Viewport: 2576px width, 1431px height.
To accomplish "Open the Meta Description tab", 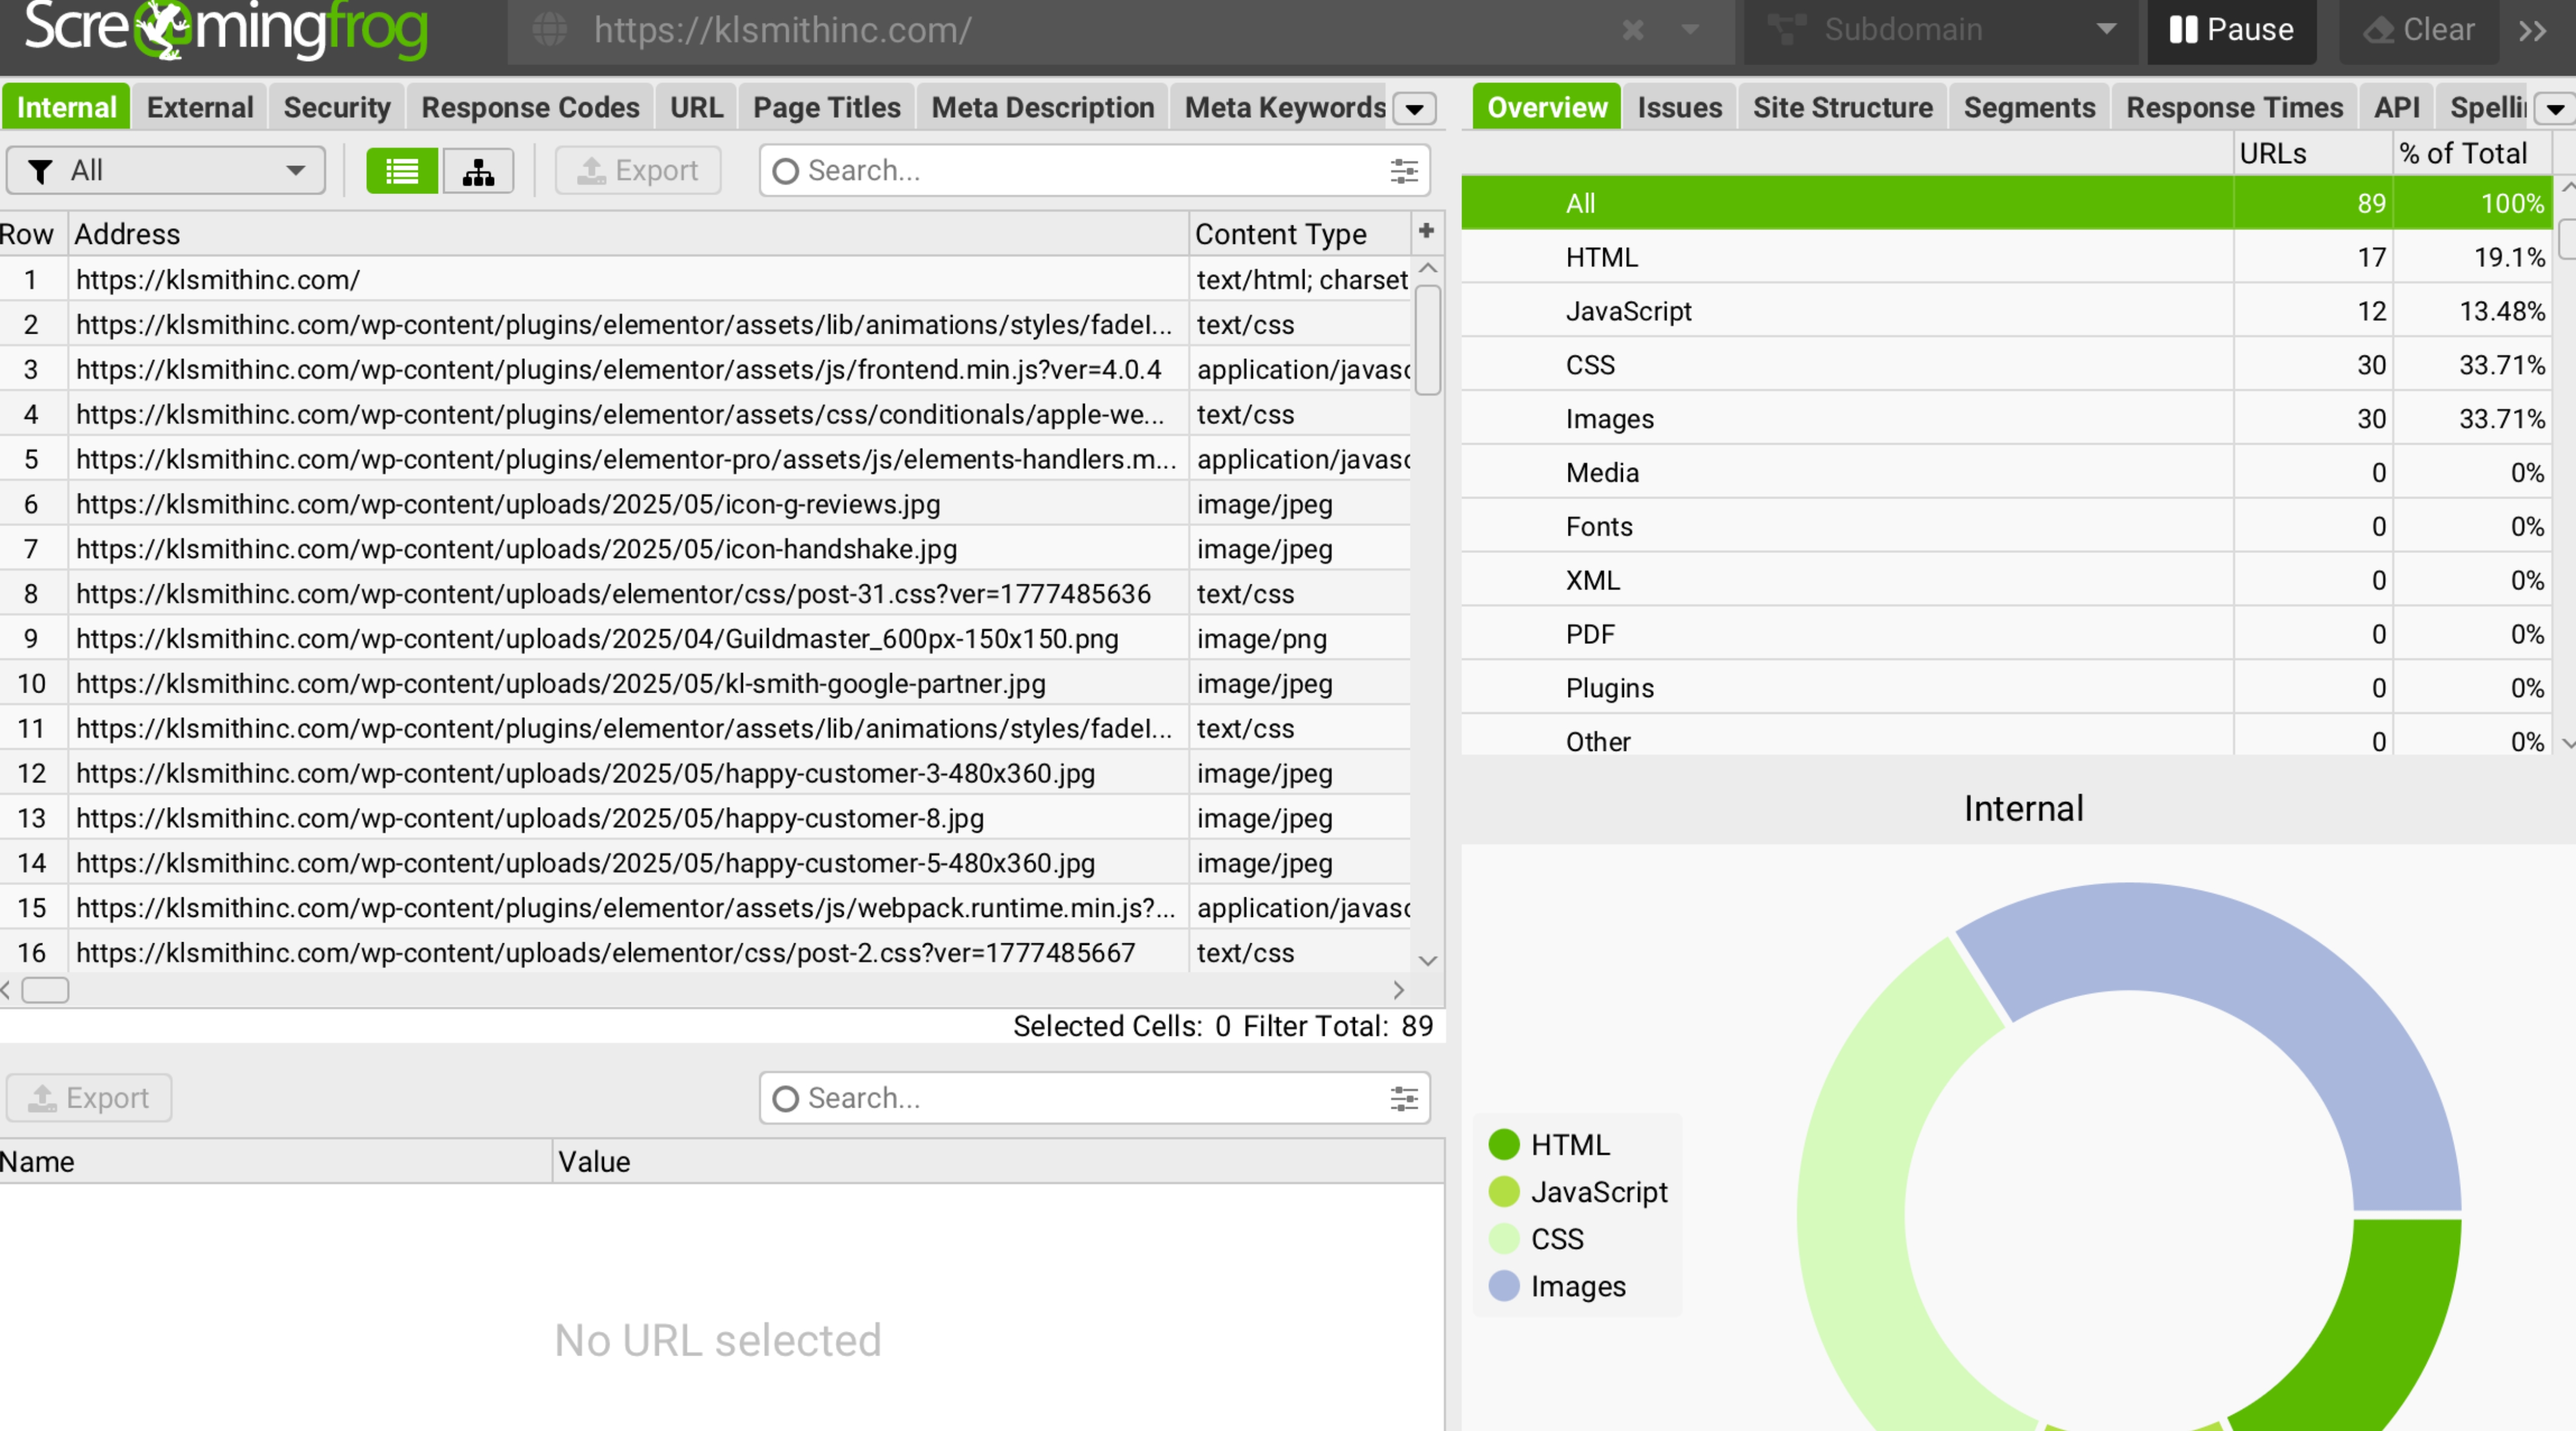I will pos(1043,107).
